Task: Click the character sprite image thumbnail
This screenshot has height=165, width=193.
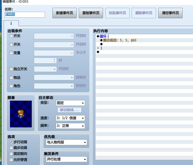Action: point(21,114)
